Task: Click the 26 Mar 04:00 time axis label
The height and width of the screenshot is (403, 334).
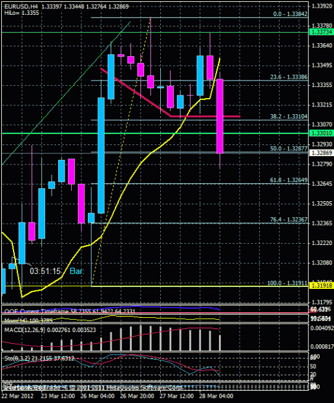Action: coord(98,396)
